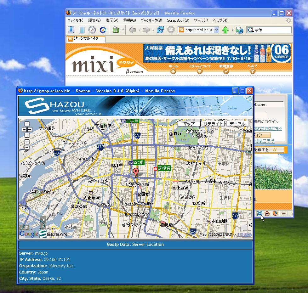The image size is (308, 293).
Task: Click the partially hidden login button on the mixi page
Action: point(262,135)
